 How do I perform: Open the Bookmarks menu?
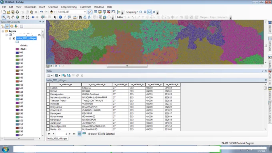30,7
